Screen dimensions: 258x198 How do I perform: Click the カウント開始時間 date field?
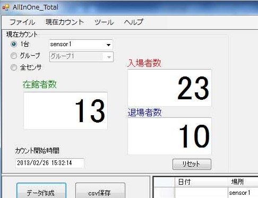coord(50,163)
